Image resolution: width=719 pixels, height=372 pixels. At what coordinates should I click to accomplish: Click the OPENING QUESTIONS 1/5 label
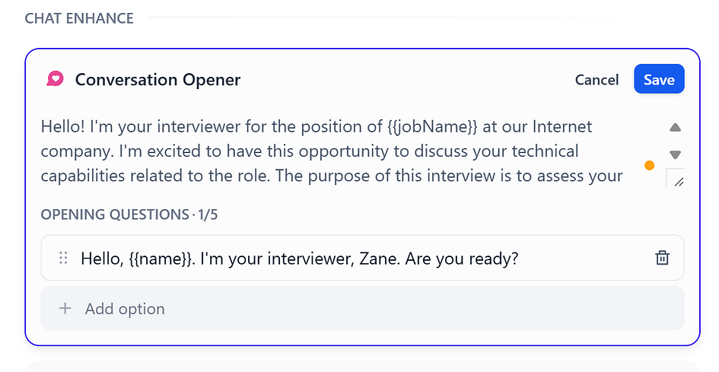[x=129, y=215]
